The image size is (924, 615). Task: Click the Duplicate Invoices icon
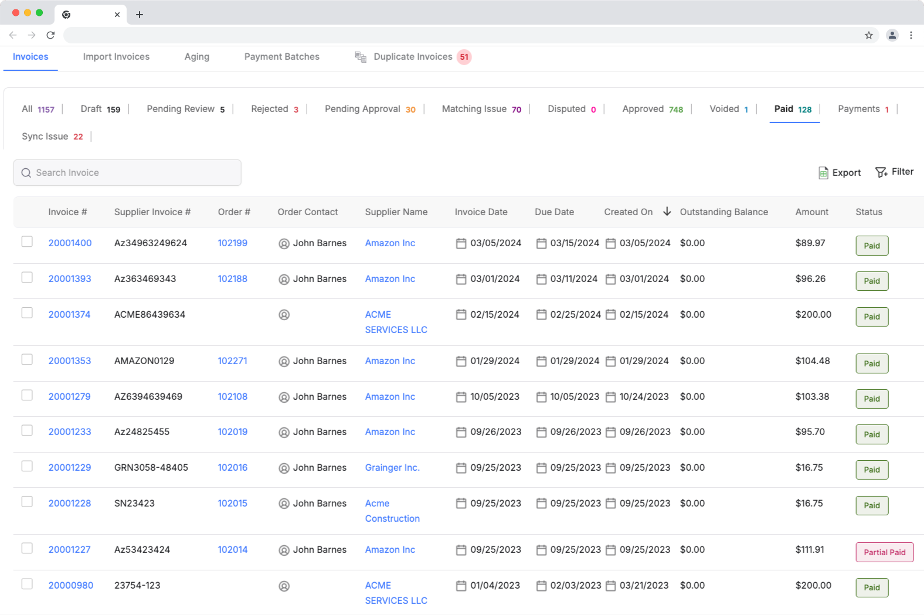(x=361, y=57)
